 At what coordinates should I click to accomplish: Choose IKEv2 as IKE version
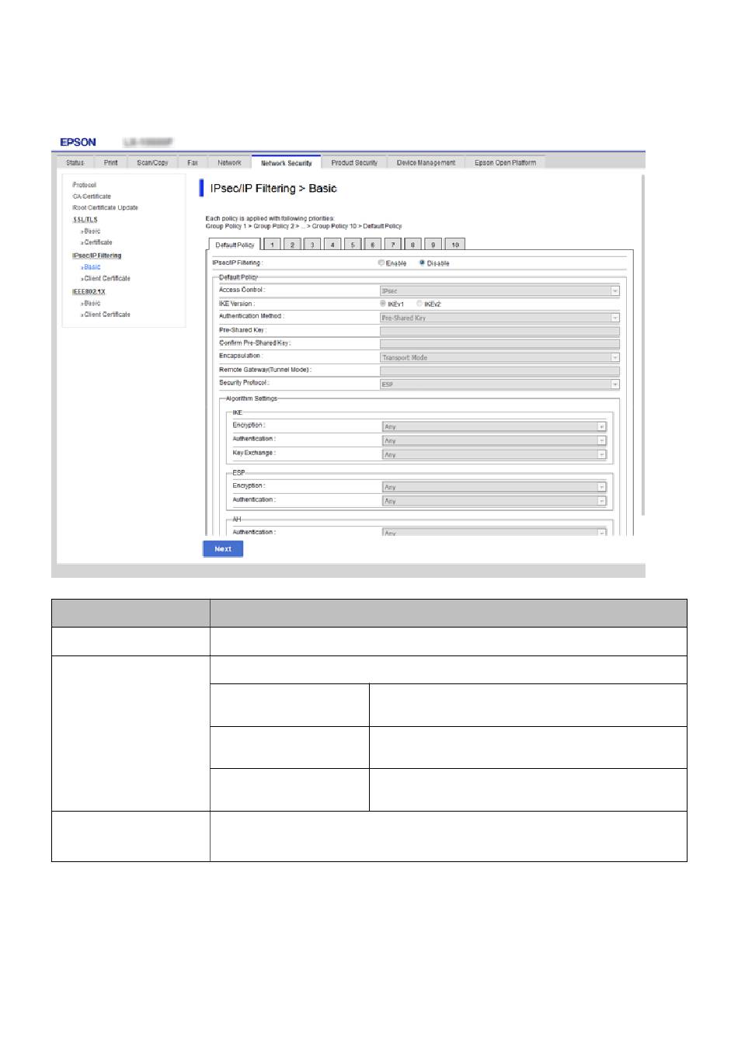click(419, 304)
